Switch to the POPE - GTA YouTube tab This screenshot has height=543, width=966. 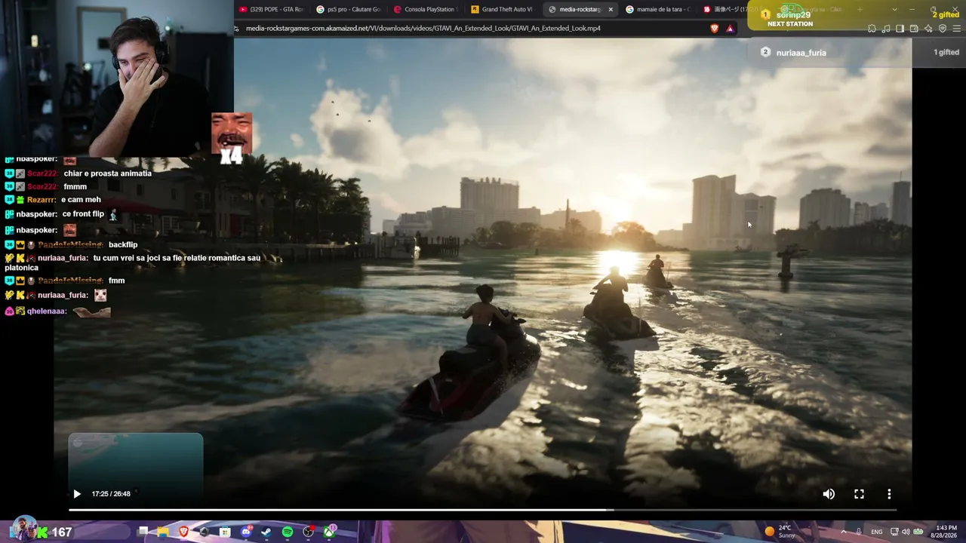(271, 9)
